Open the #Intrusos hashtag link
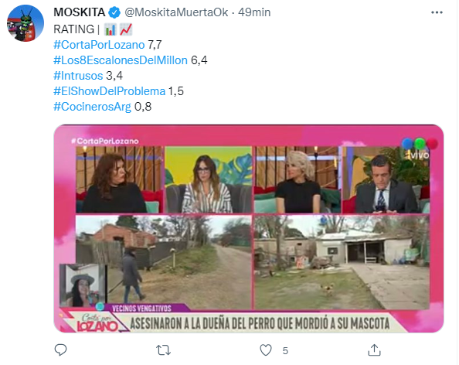This screenshot has height=365, width=459. (x=78, y=76)
